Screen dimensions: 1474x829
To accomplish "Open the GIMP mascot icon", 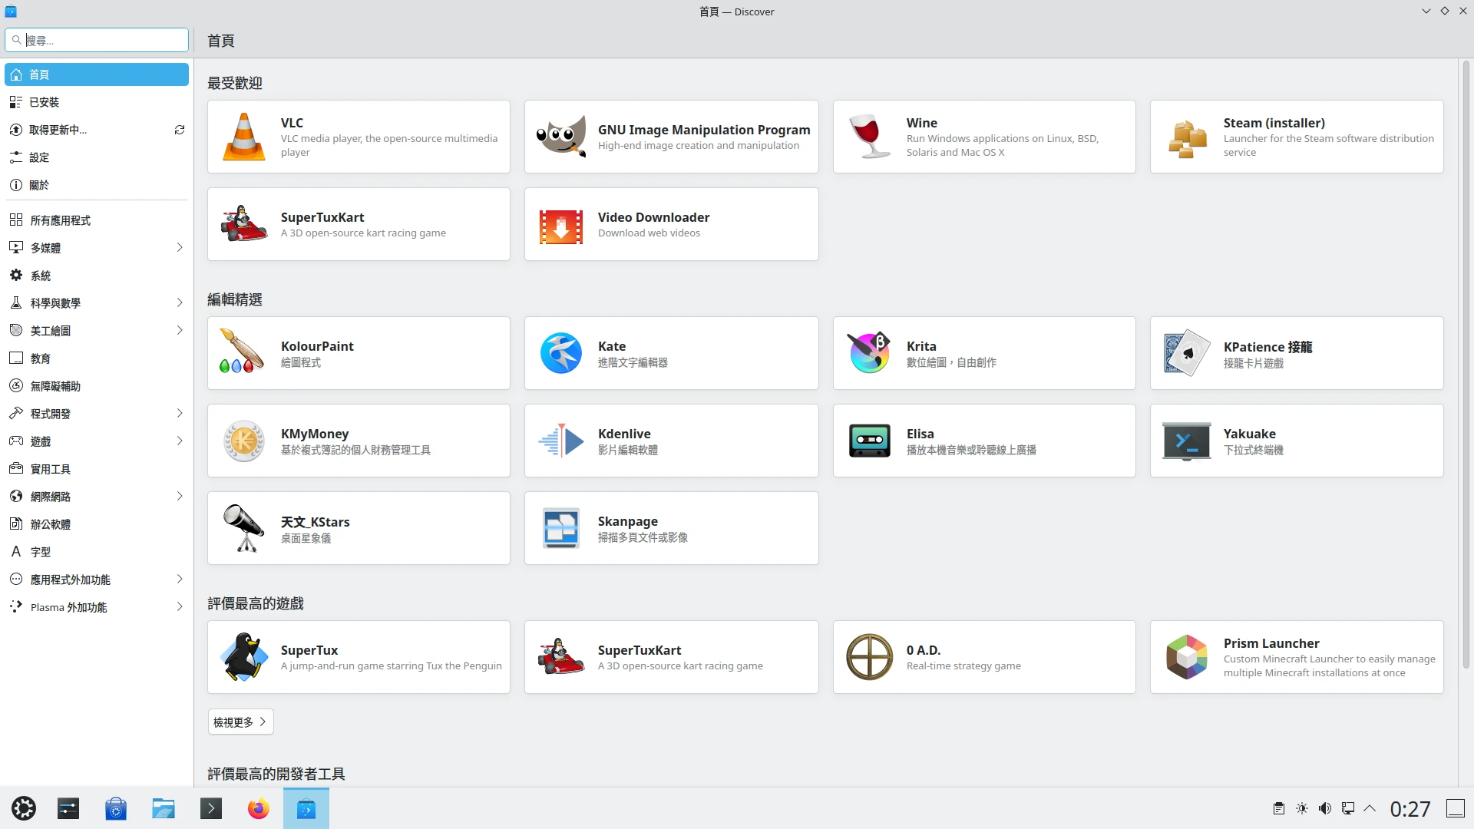I will (560, 137).
